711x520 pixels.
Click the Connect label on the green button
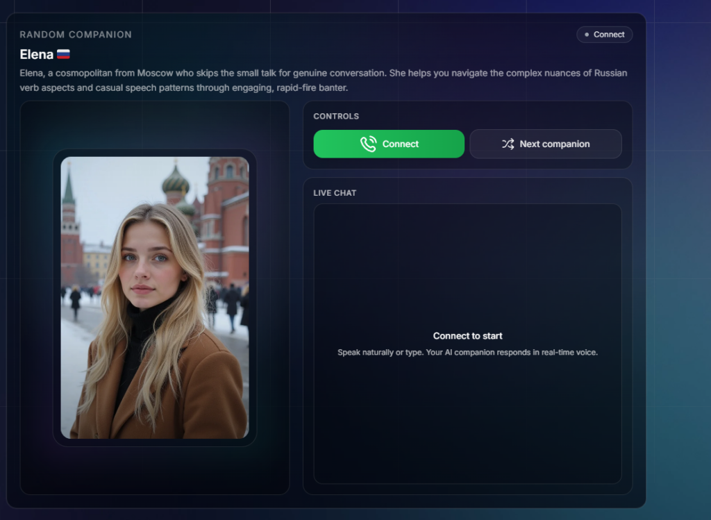tap(401, 144)
